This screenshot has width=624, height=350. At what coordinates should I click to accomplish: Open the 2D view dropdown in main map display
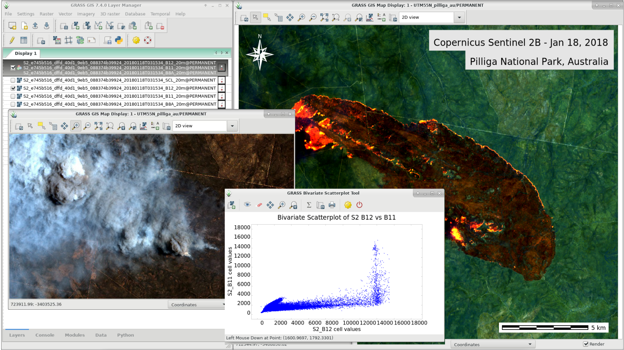click(x=459, y=17)
